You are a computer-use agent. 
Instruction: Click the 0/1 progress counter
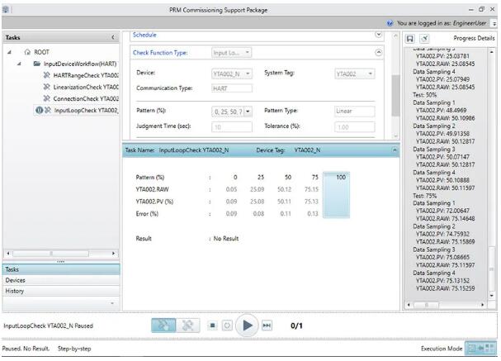pos(296,325)
